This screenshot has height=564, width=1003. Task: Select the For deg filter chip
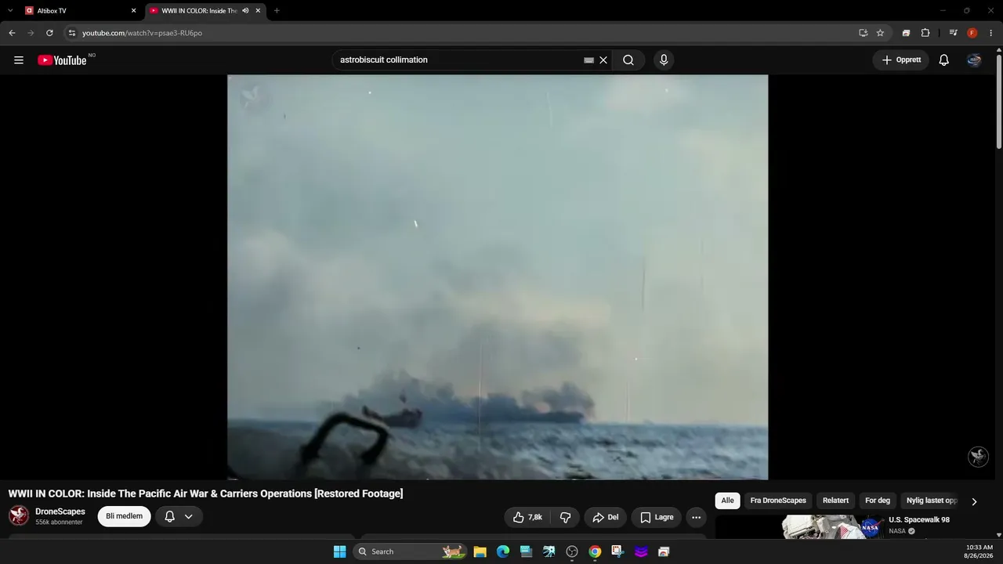(x=878, y=501)
